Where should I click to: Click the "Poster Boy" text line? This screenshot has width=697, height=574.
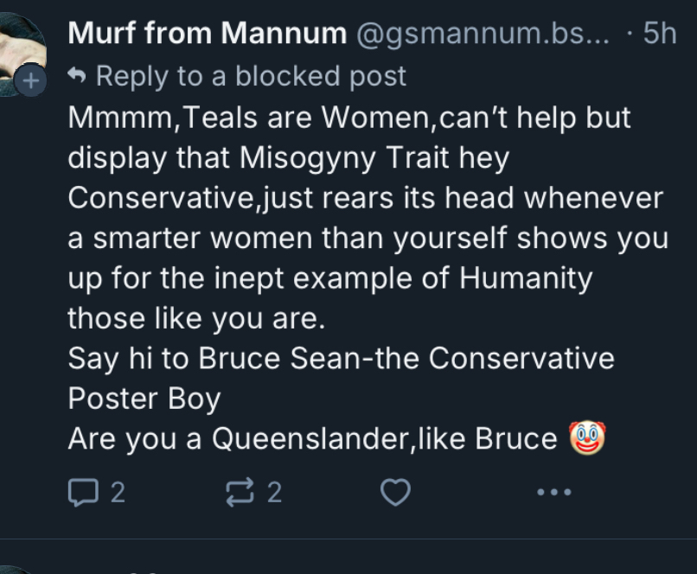(144, 399)
